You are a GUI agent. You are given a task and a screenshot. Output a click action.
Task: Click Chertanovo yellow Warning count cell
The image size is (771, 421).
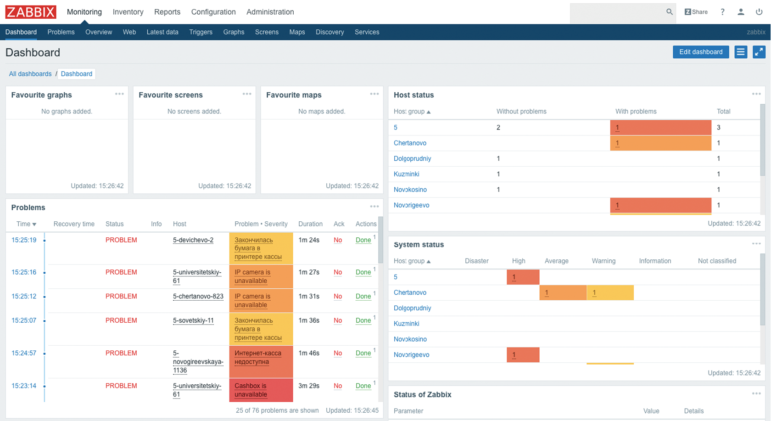[x=610, y=293]
